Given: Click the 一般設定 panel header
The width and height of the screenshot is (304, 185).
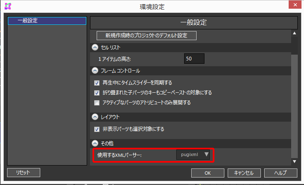Looking at the screenshot, I should coord(194,23).
